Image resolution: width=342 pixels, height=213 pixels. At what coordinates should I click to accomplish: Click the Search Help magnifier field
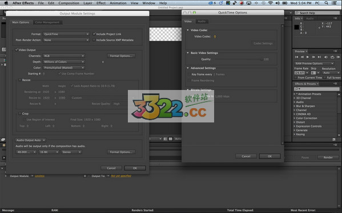[317, 13]
